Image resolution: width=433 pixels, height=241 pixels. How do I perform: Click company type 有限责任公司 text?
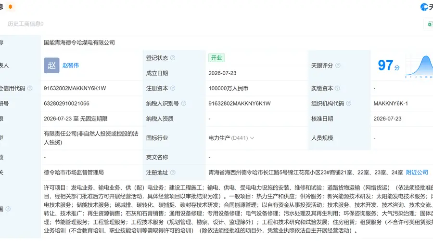click(91, 138)
